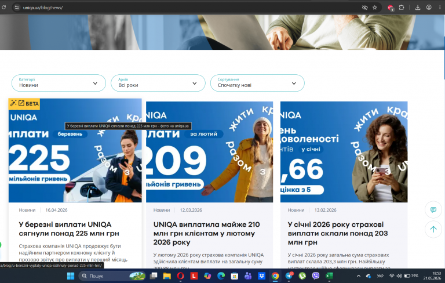
Task: Open browser downloads icon
Action: [417, 8]
